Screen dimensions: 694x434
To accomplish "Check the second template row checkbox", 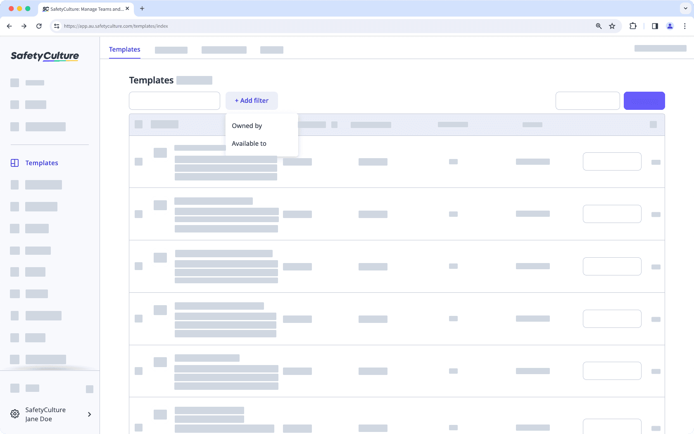I will [138, 214].
